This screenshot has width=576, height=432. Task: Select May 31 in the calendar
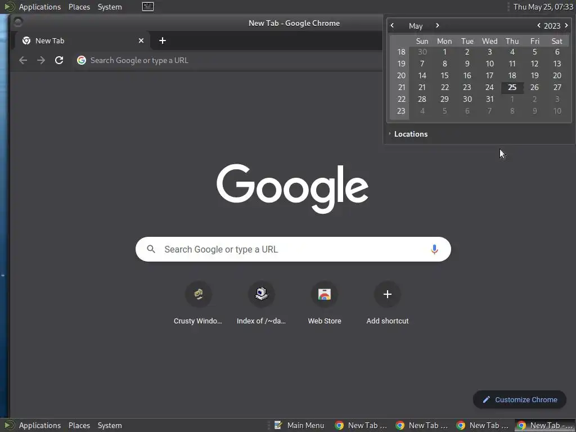490,99
